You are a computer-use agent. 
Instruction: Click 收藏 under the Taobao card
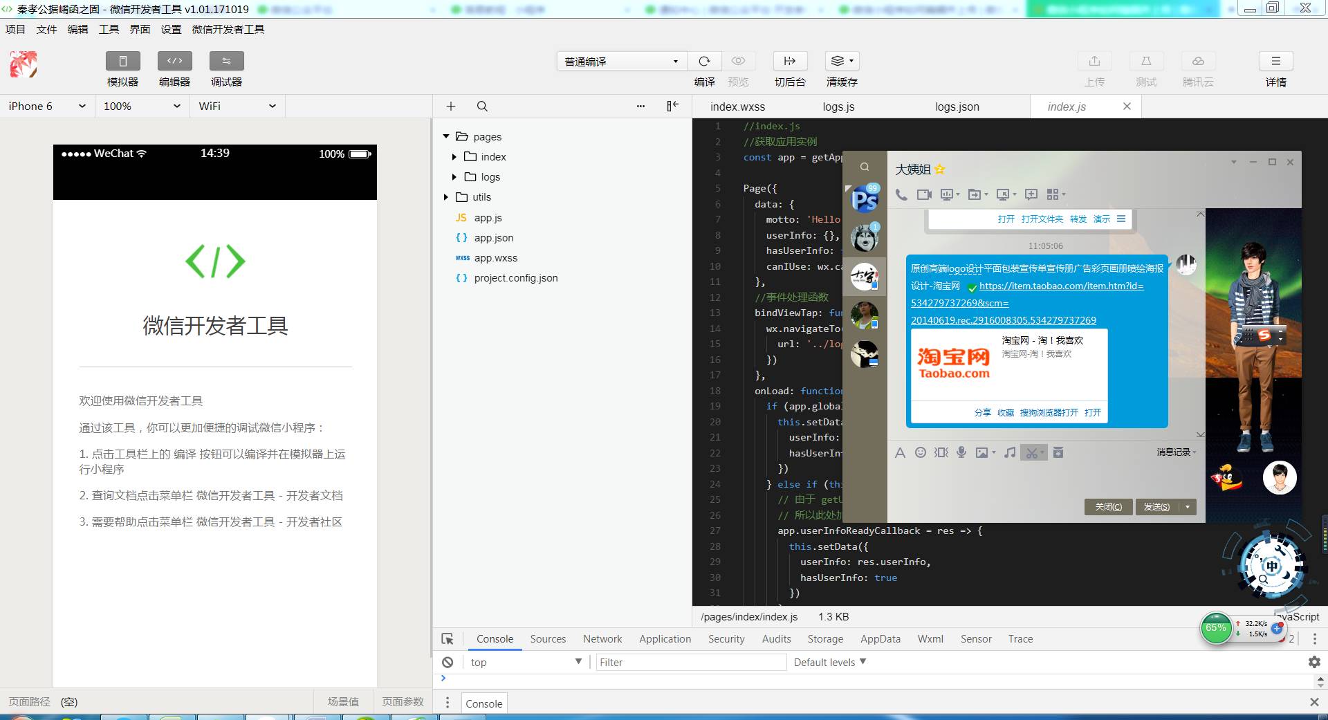tap(1006, 412)
